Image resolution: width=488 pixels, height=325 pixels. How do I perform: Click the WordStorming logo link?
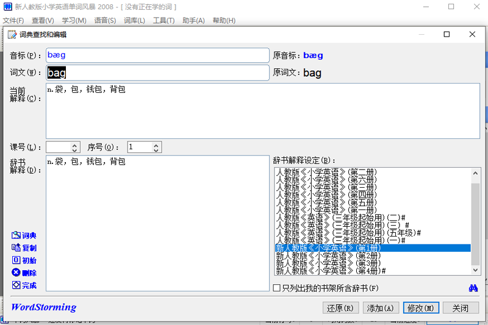pos(43,307)
